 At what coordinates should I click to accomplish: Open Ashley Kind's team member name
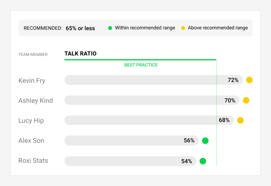coord(36,100)
